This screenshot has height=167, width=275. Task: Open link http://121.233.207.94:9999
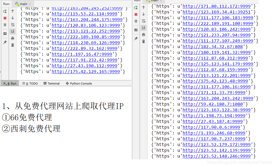tap(216, 35)
